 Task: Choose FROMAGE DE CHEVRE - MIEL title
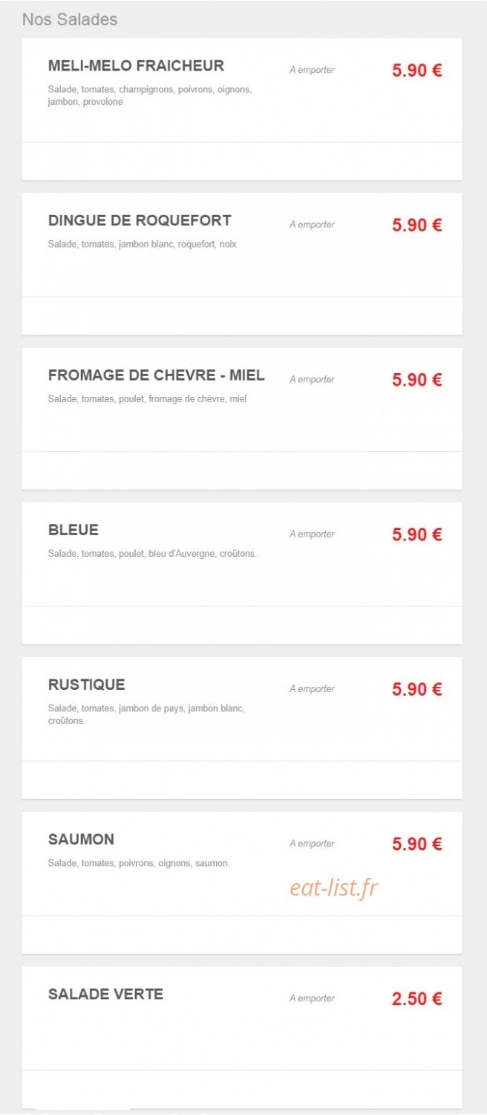pos(157,375)
